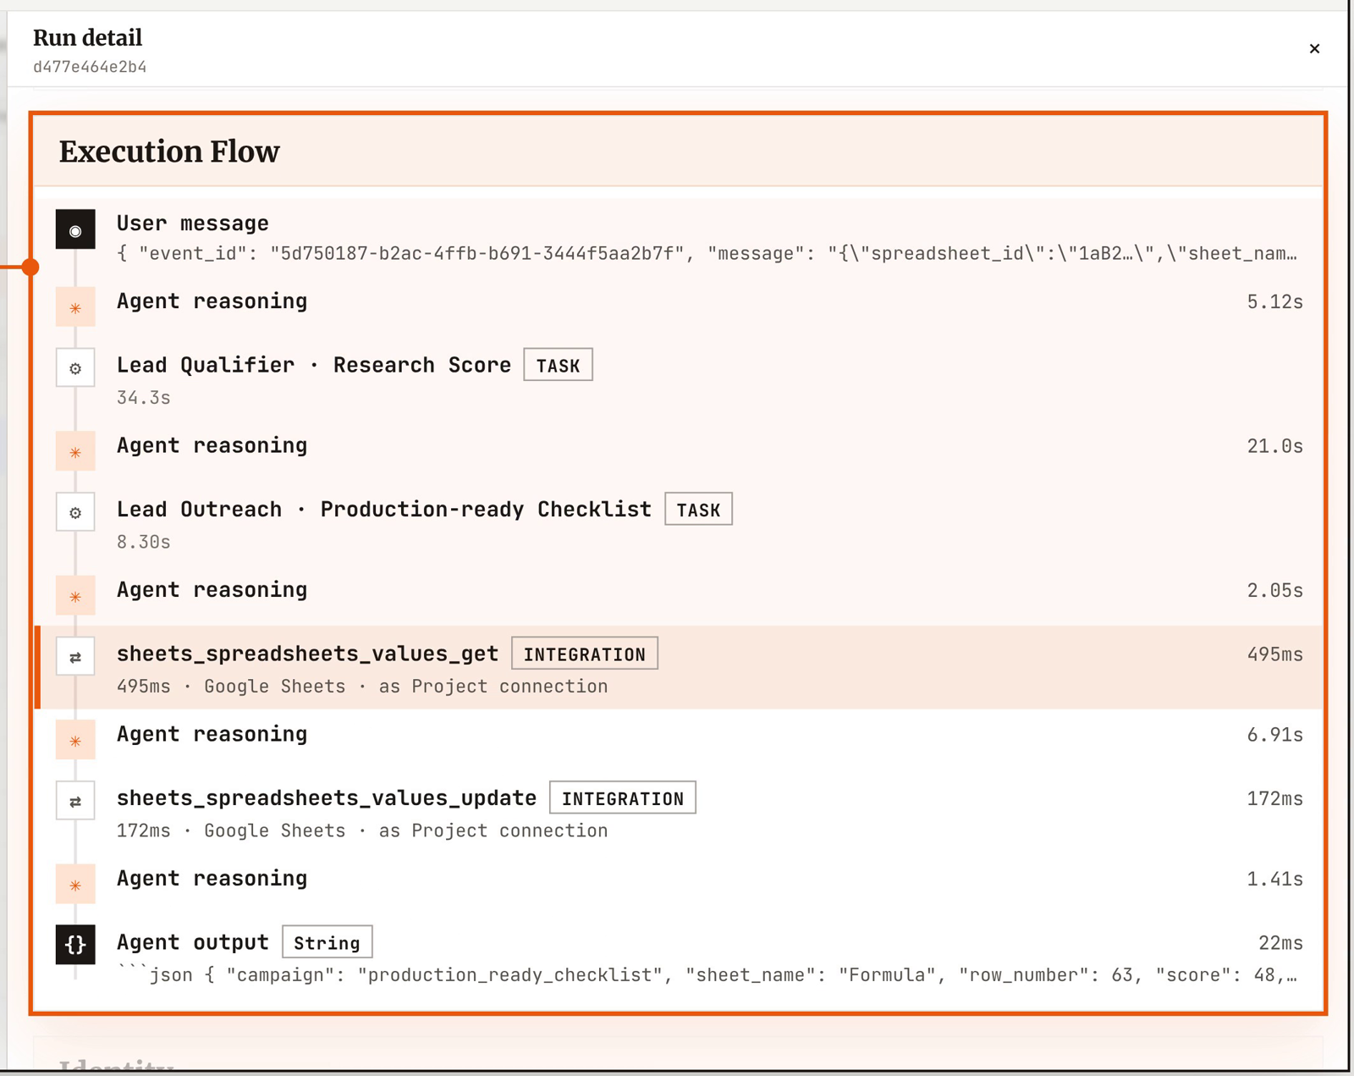Open the Agent output step
Image resolution: width=1354 pixels, height=1076 pixels.
click(x=680, y=957)
